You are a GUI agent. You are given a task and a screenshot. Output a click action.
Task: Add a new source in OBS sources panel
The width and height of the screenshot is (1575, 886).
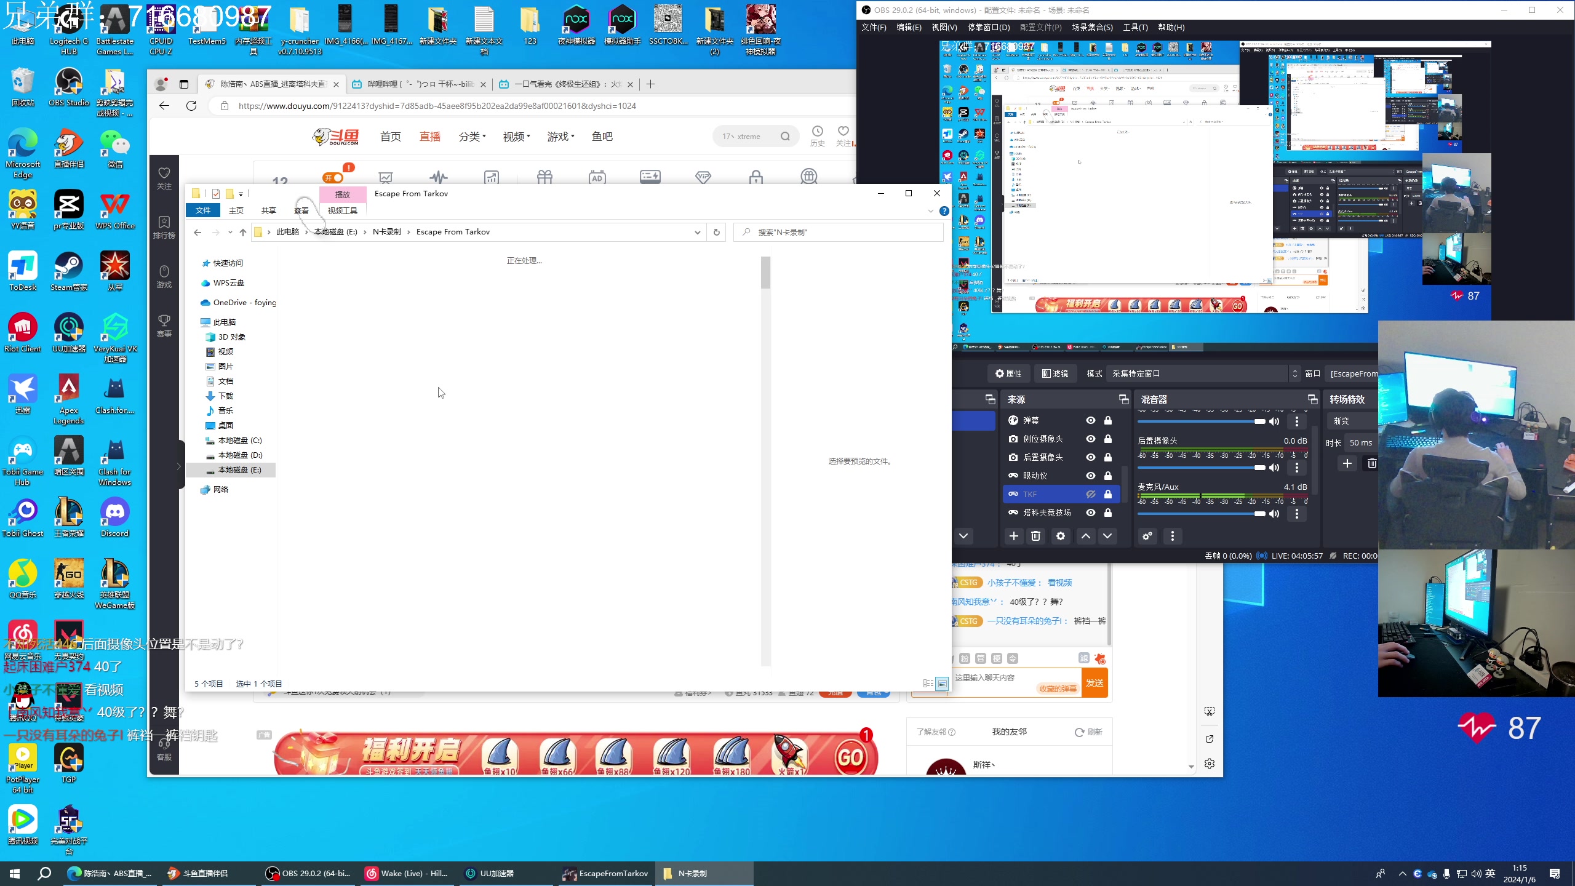click(x=1013, y=536)
